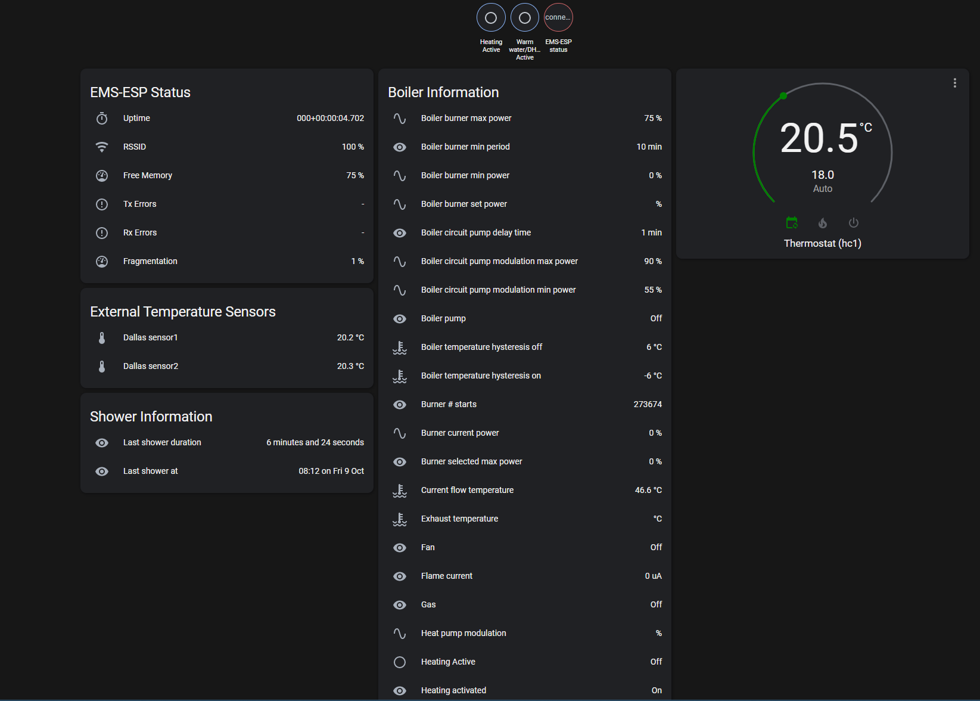
Task: Click the Uptime timer icon
Action: point(102,119)
